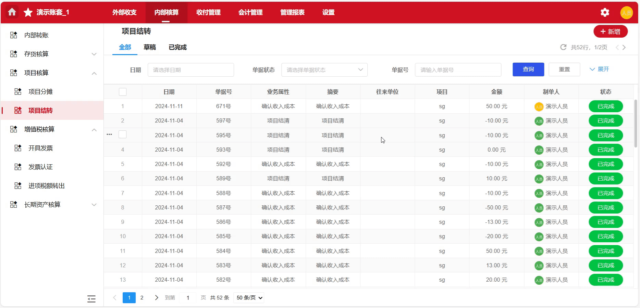
Task: Click the 新增 button
Action: coord(610,31)
